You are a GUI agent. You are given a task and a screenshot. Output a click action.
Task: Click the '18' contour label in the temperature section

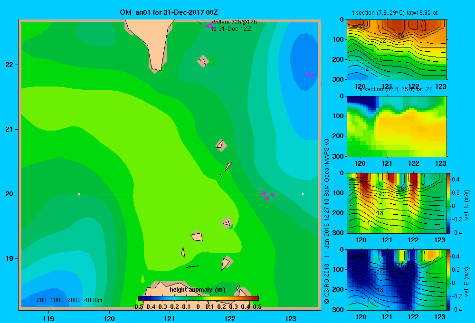point(380,60)
